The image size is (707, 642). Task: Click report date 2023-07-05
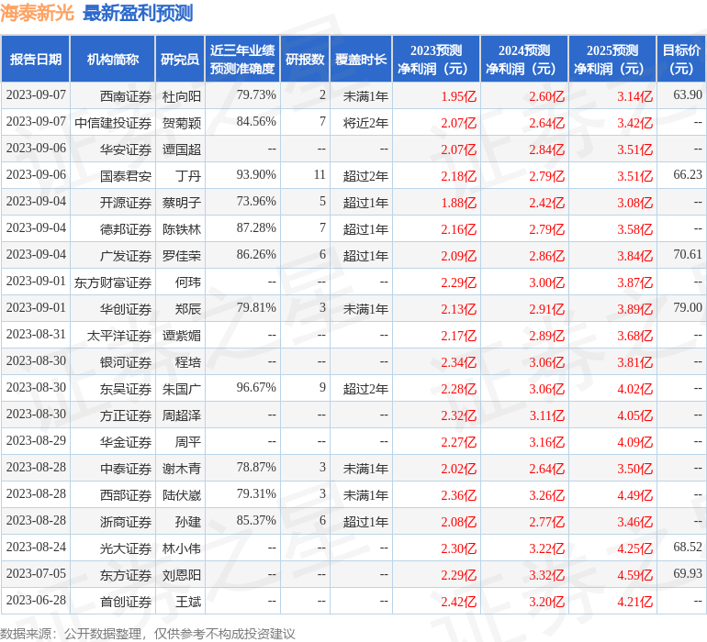point(36,573)
